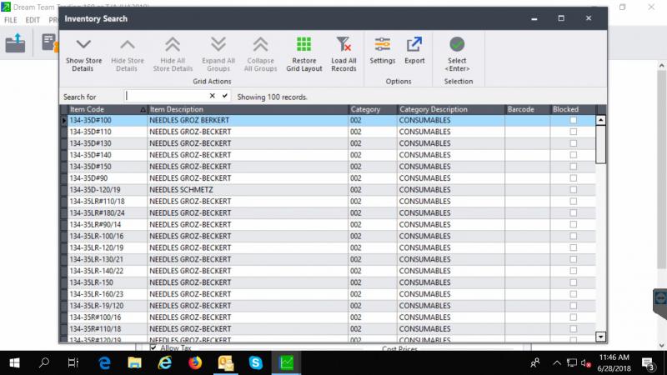Viewport: 667px width, 375px height.
Task: Click the grid's vertical scrollbar down arrow
Action: point(601,336)
